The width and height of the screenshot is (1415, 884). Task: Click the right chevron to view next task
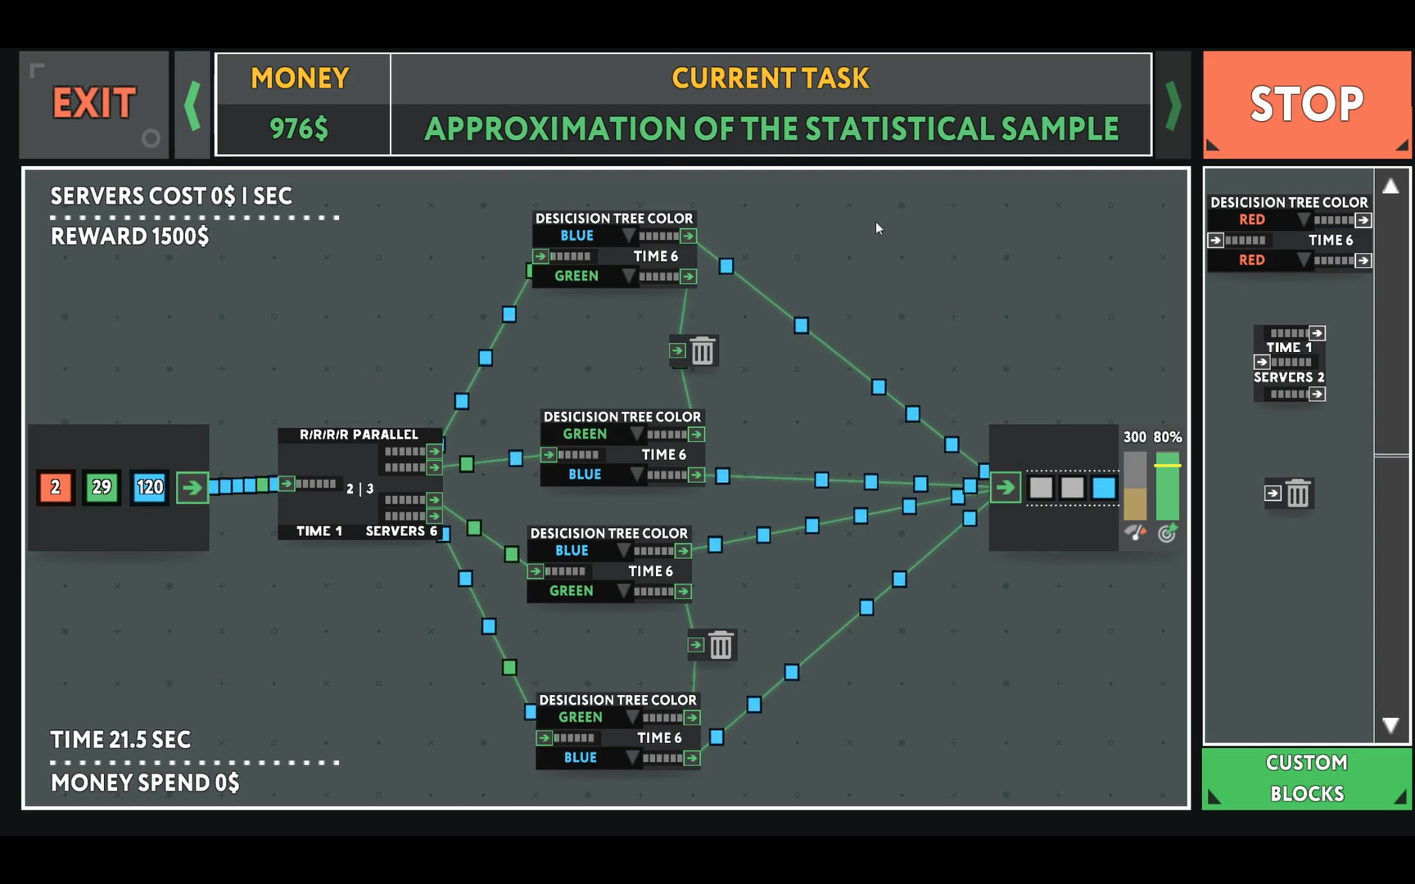tap(1173, 105)
